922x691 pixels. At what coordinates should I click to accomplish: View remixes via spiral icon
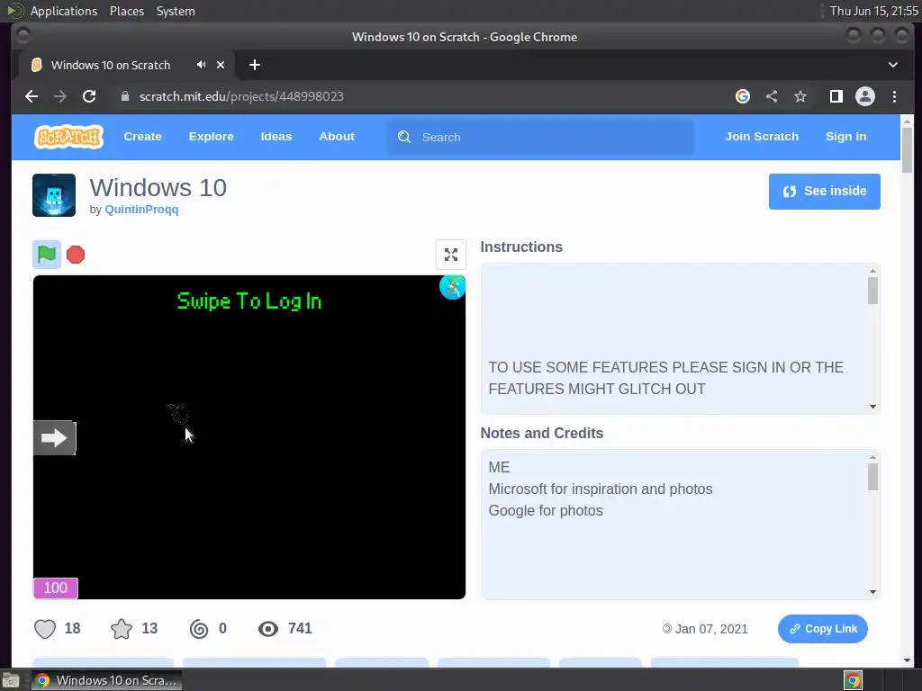coord(199,629)
